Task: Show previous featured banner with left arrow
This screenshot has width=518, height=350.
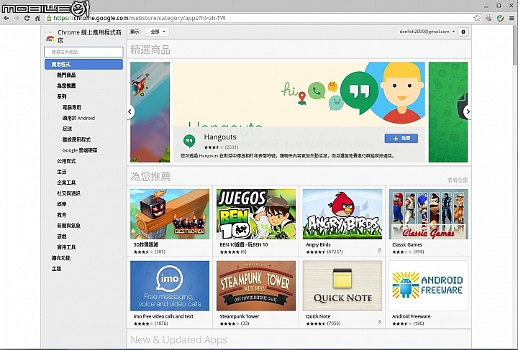Action: pos(130,112)
